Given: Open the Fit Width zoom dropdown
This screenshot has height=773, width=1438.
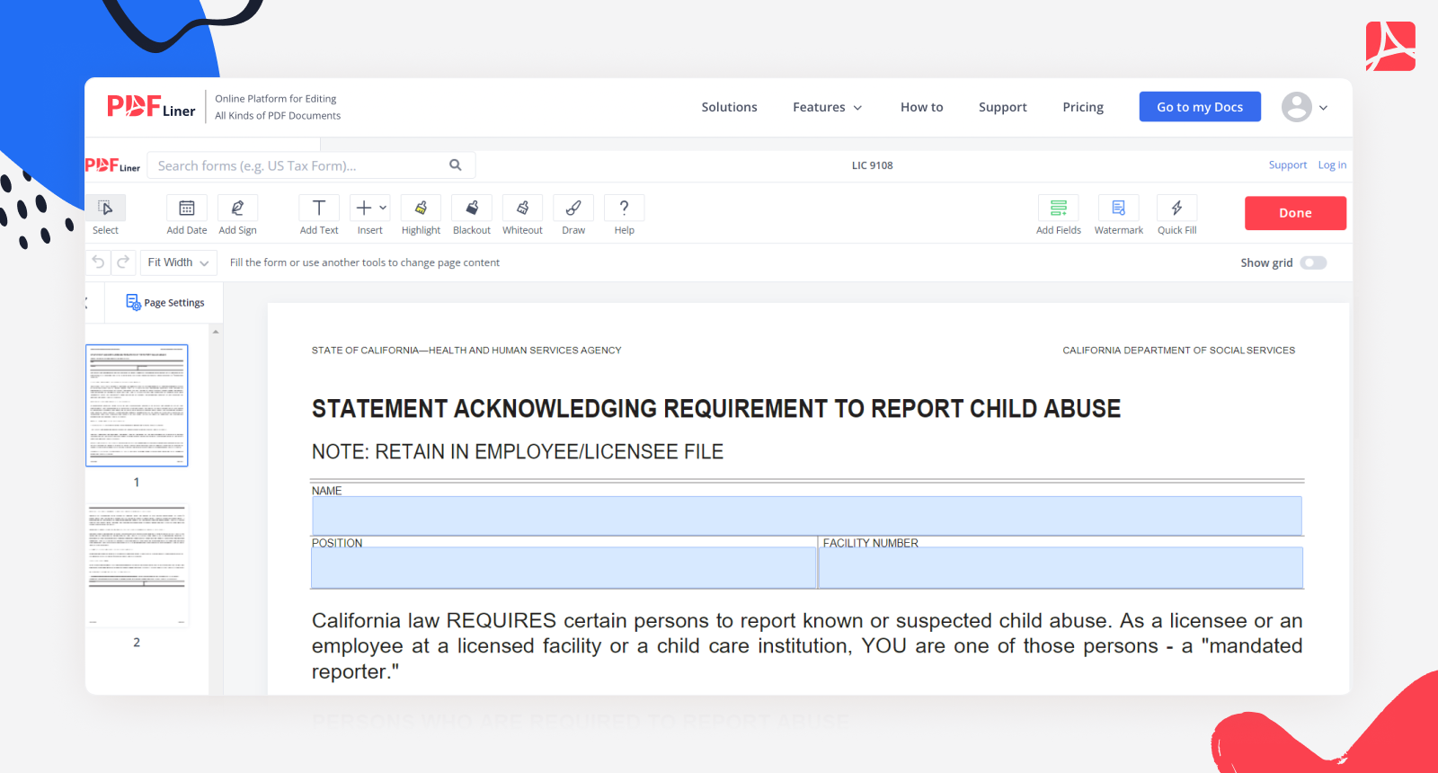Looking at the screenshot, I should tap(178, 262).
